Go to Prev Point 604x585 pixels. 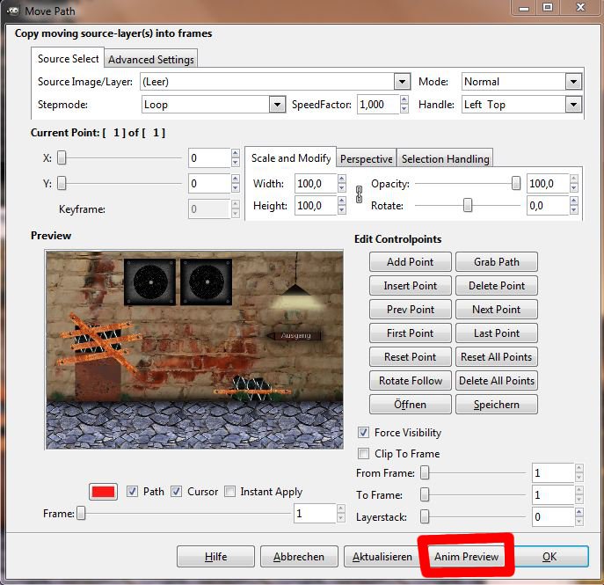[x=411, y=310]
